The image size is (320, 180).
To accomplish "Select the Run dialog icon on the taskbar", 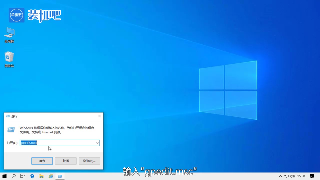I will tap(60, 176).
